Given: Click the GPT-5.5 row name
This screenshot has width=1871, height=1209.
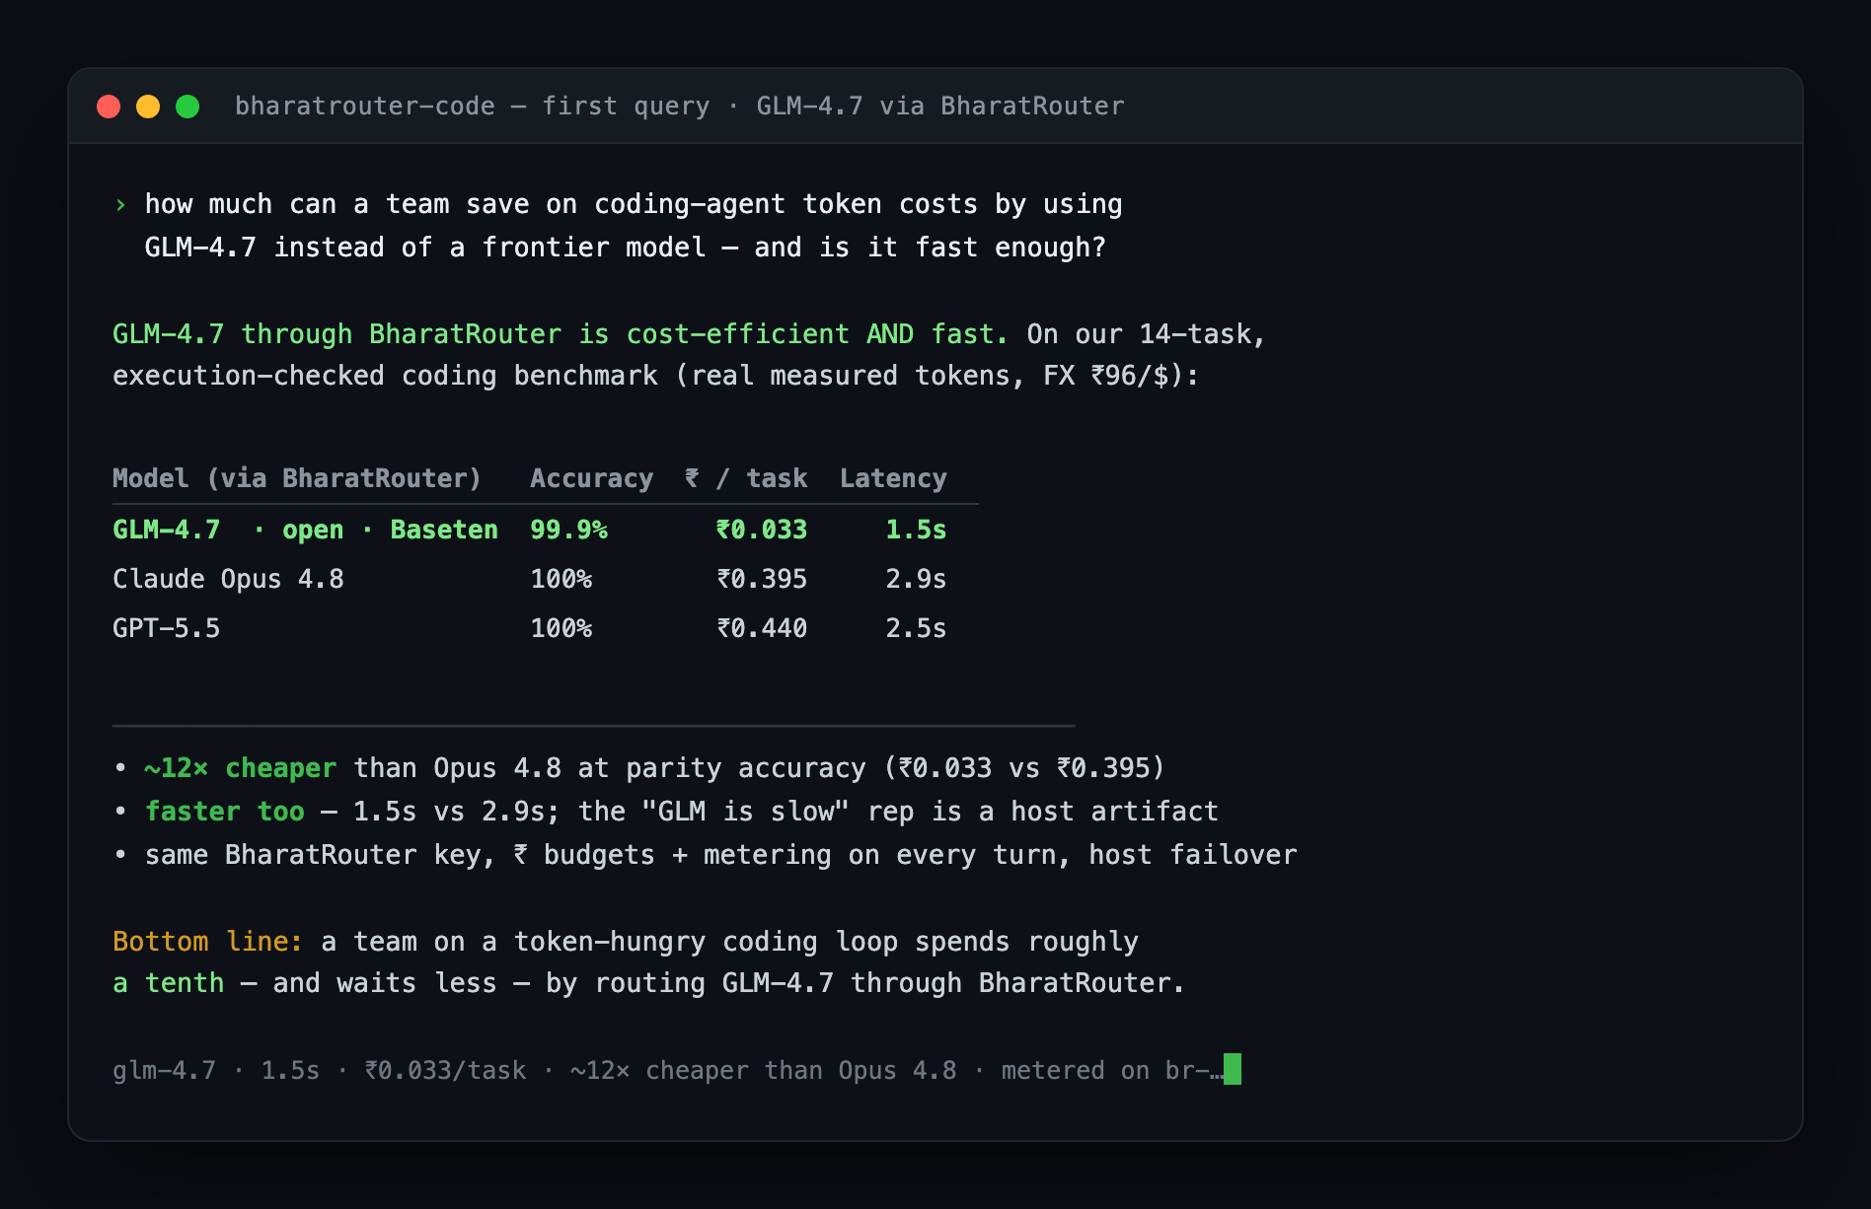Looking at the screenshot, I should tap(166, 628).
